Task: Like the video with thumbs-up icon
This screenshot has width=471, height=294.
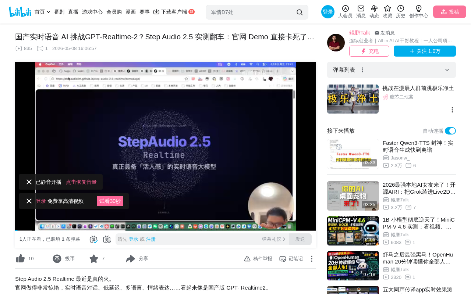Action: click(x=21, y=259)
